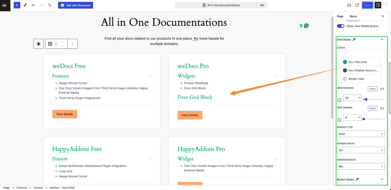Image resolution: width=391 pixels, height=190 pixels.
Task: Open the Document Overview list icon
Action: click(49, 5)
